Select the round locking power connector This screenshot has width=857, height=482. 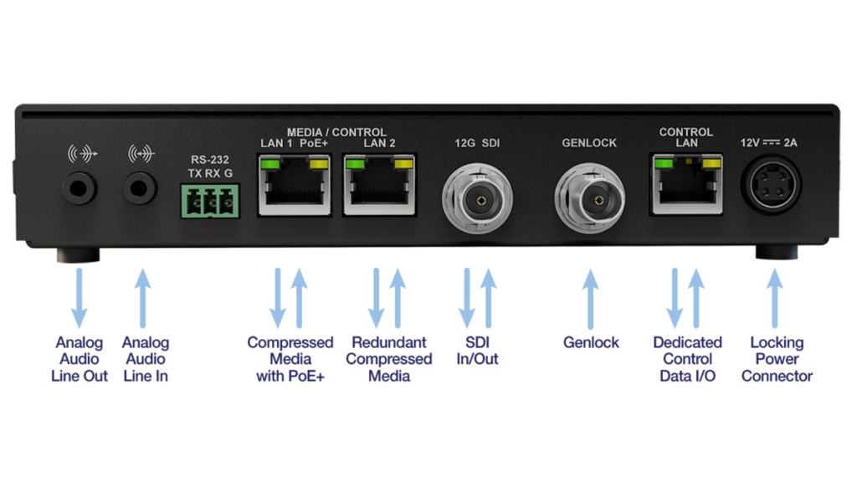click(x=771, y=185)
